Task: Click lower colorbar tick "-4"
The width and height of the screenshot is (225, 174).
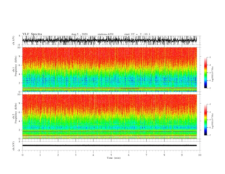Action: tap(209, 112)
